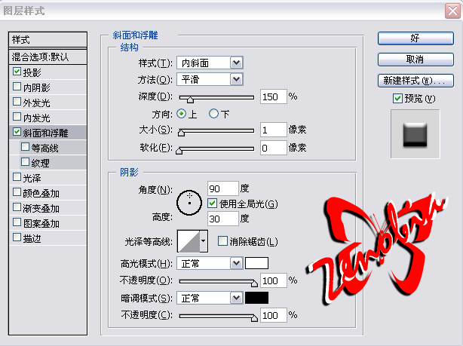
Task: Click the 大小 slider handle
Action: [x=181, y=133]
